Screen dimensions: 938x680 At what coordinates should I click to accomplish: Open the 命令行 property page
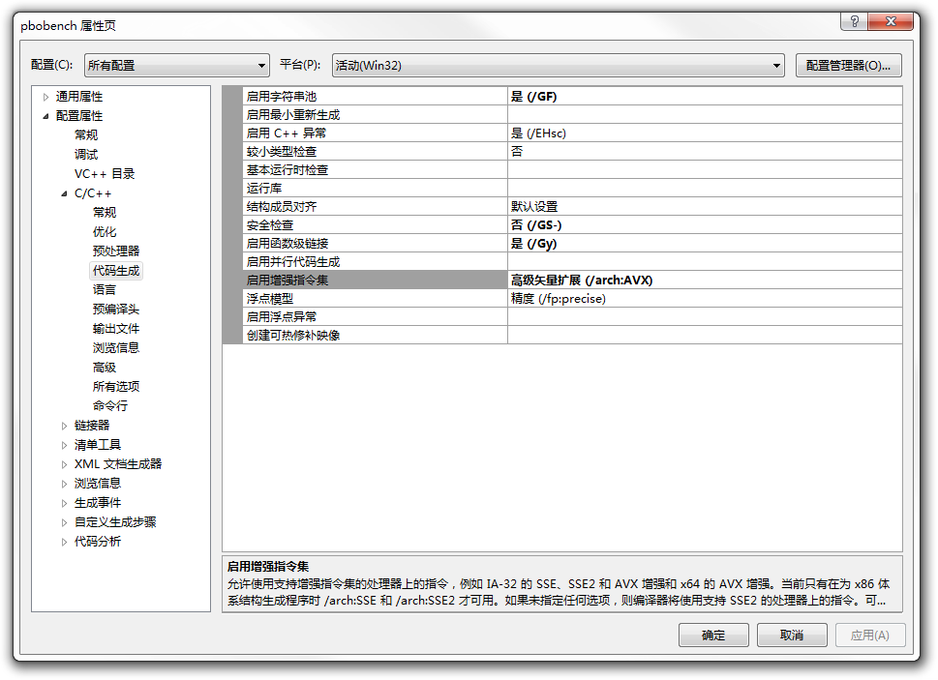(x=110, y=406)
